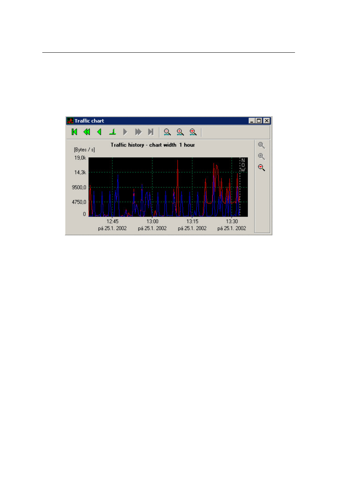Screen dimensions: 354x501
Task: Click the NOW marker in the chart
Action: [x=243, y=165]
